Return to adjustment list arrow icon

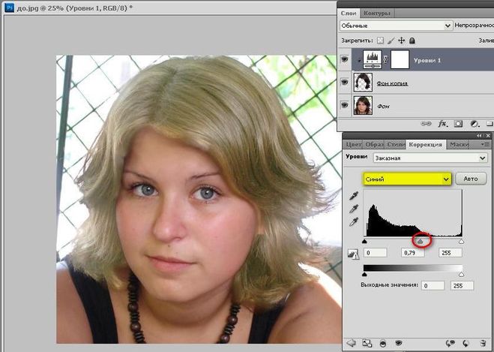coord(351,343)
